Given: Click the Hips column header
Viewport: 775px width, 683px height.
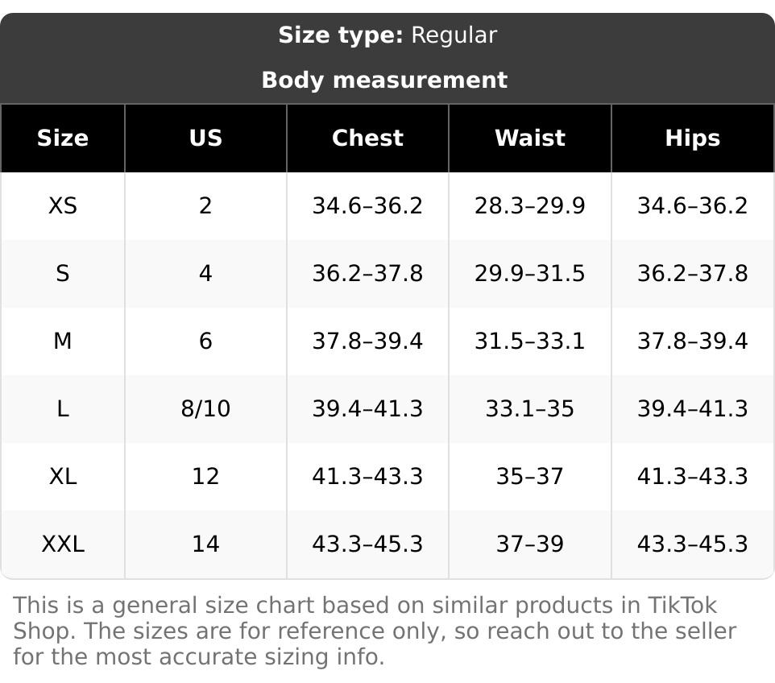Looking at the screenshot, I should coord(693,138).
